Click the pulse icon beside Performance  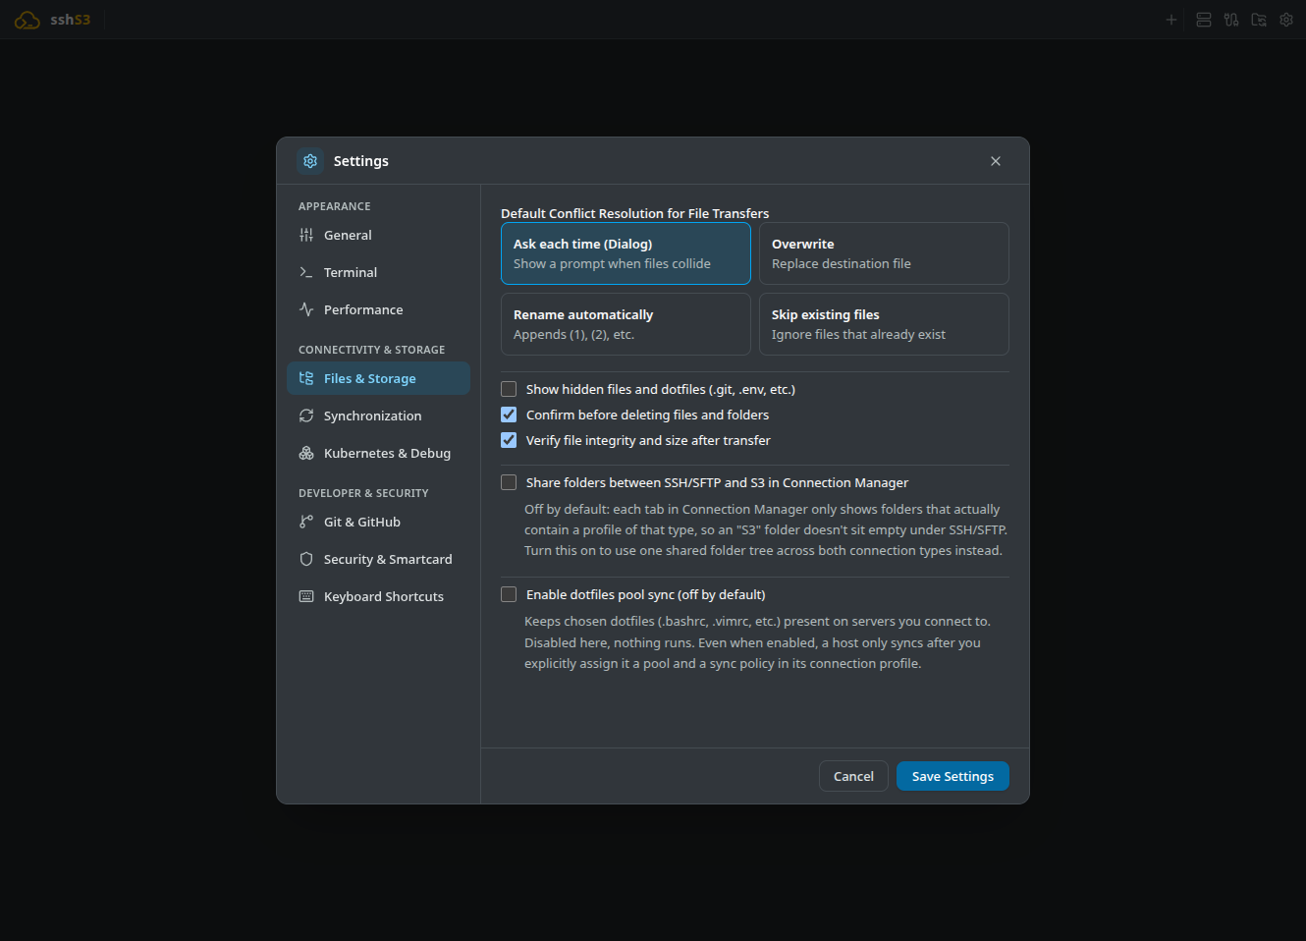pyautogui.click(x=306, y=310)
